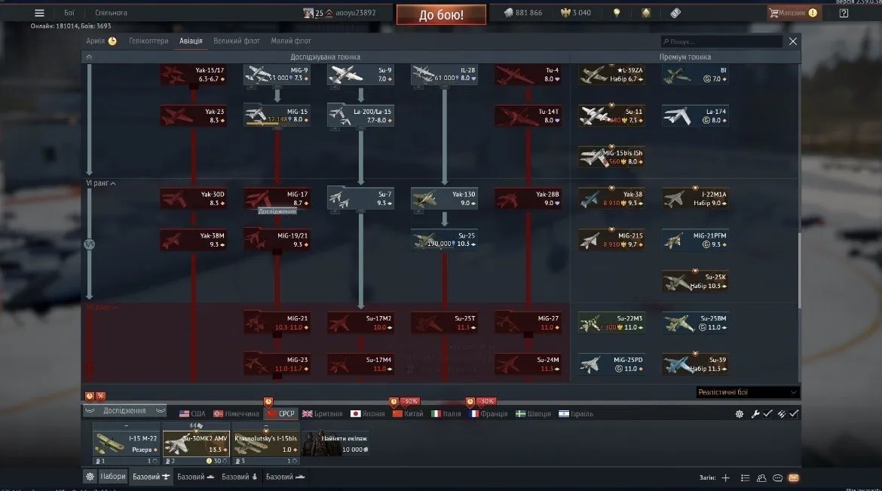Open the Реалістичні бої mode dropdown
This screenshot has width=882, height=491.
pyautogui.click(x=747, y=392)
